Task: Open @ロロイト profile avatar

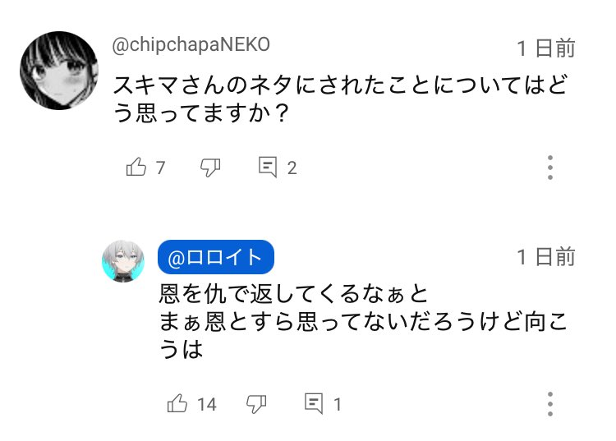Action: pos(123,261)
